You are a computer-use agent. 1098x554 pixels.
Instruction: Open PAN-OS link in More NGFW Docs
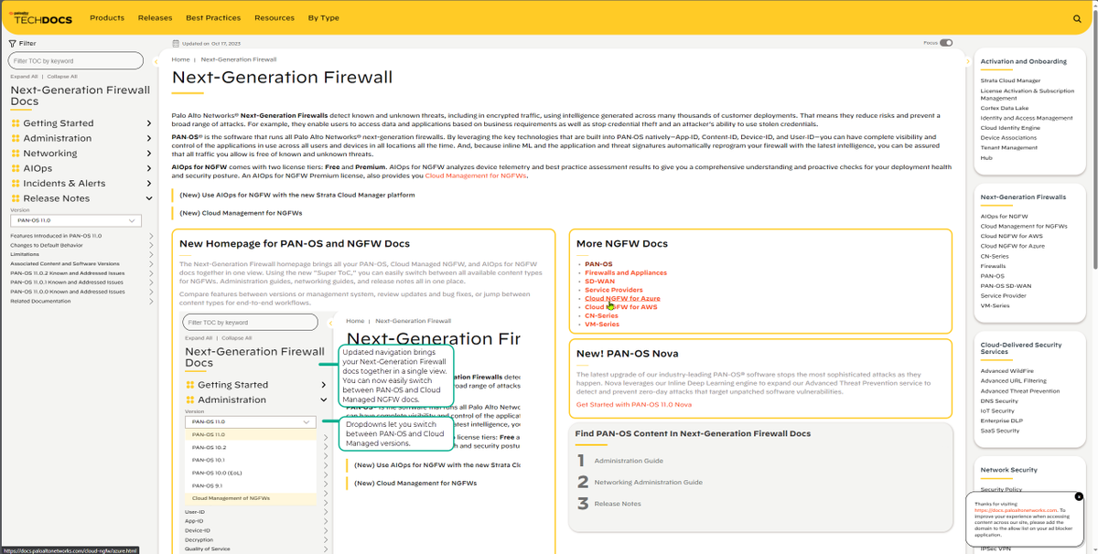(x=598, y=264)
